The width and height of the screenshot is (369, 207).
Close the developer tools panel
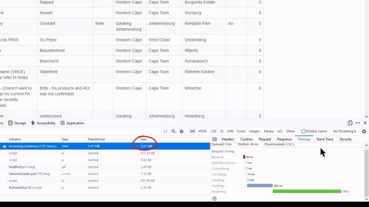click(x=365, y=123)
